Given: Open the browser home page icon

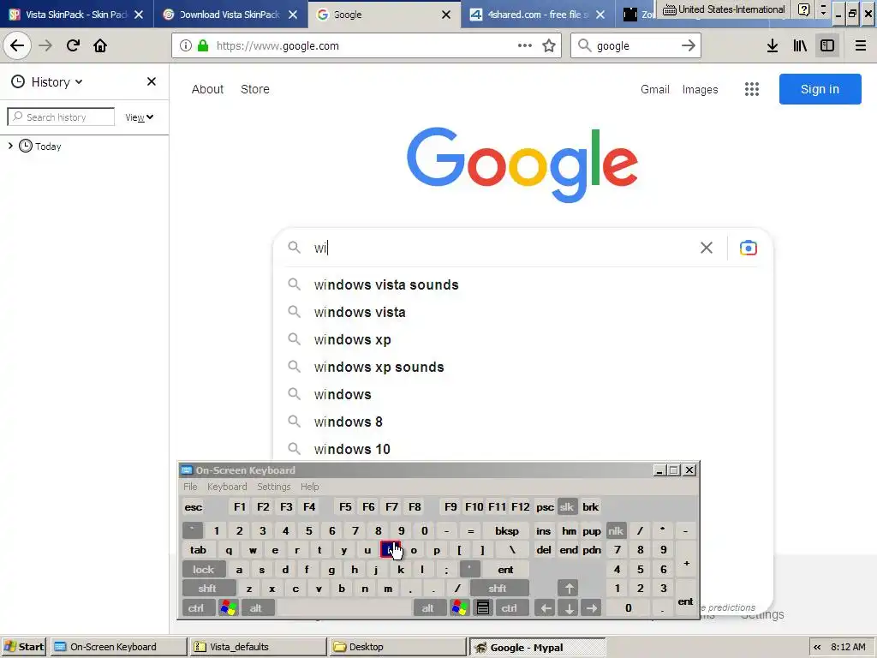Looking at the screenshot, I should coord(100,46).
